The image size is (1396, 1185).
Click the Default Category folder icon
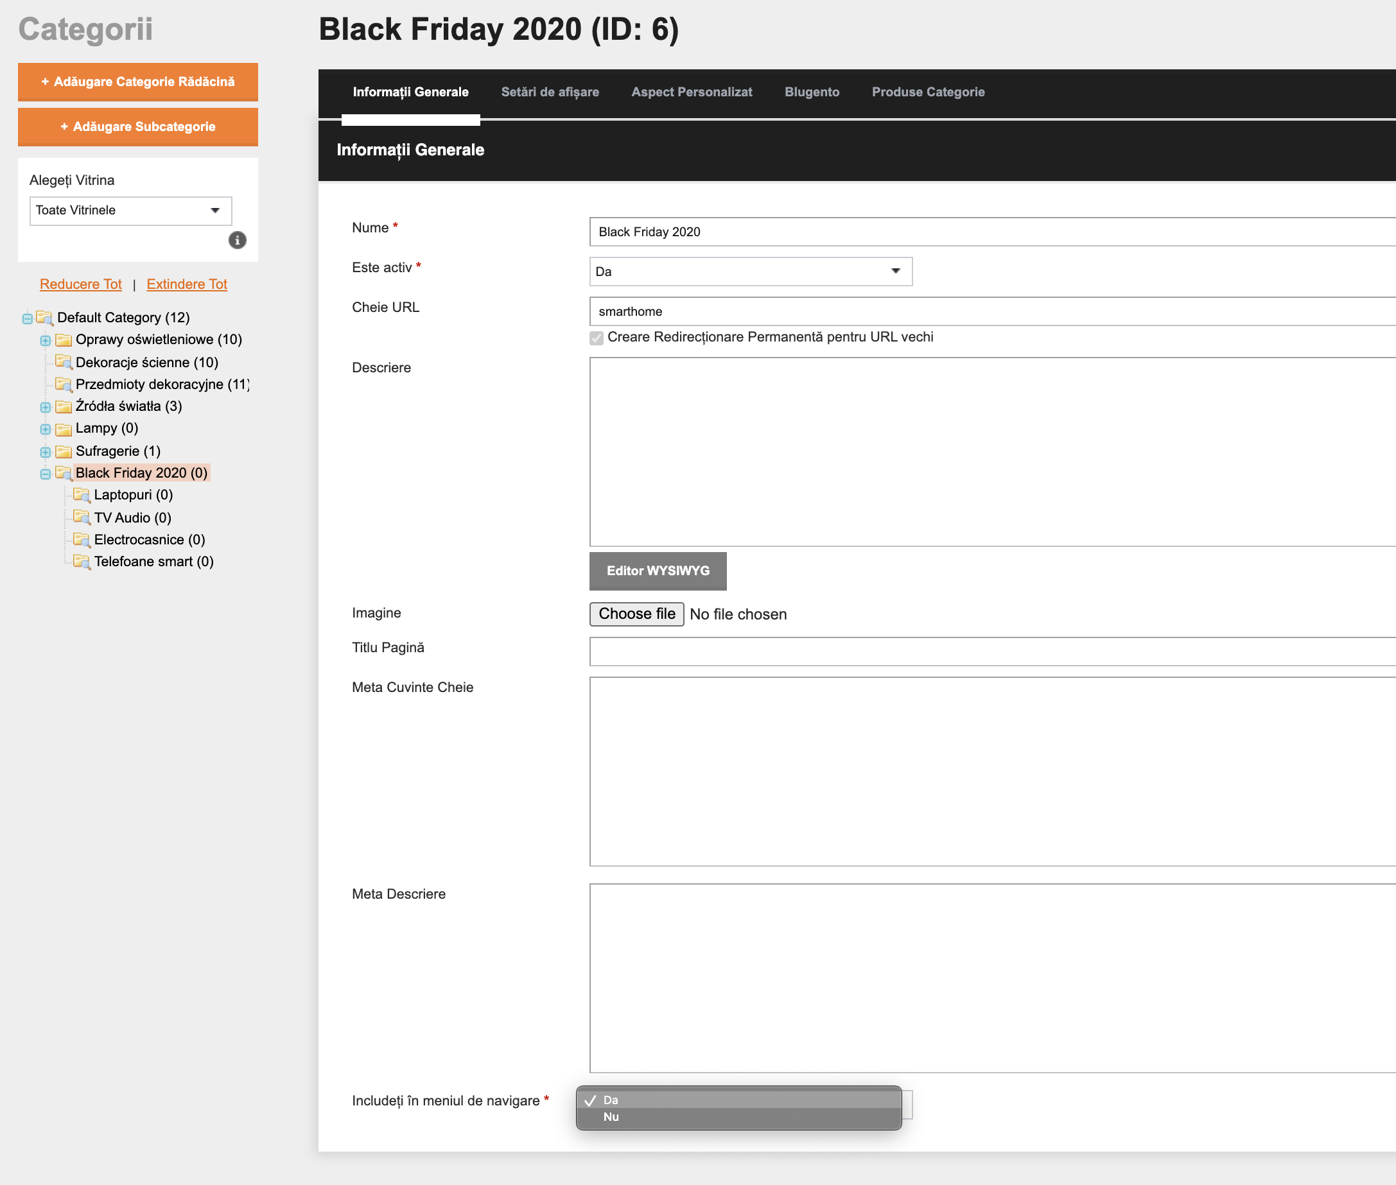tap(44, 317)
